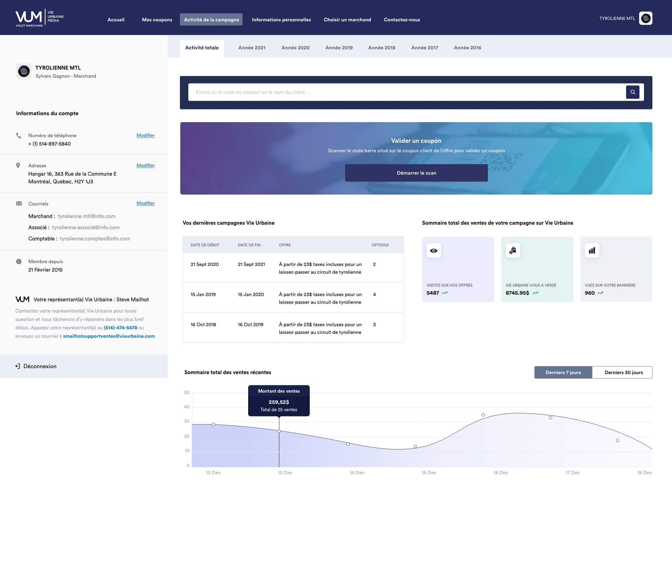Click marchand email tyrolienne.mtl@info.com
This screenshot has width=672, height=575.
tap(86, 216)
